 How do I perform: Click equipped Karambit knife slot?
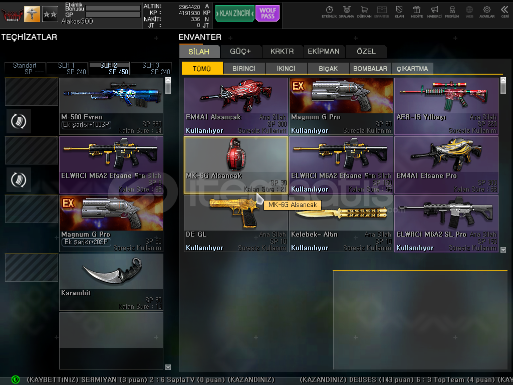111,282
